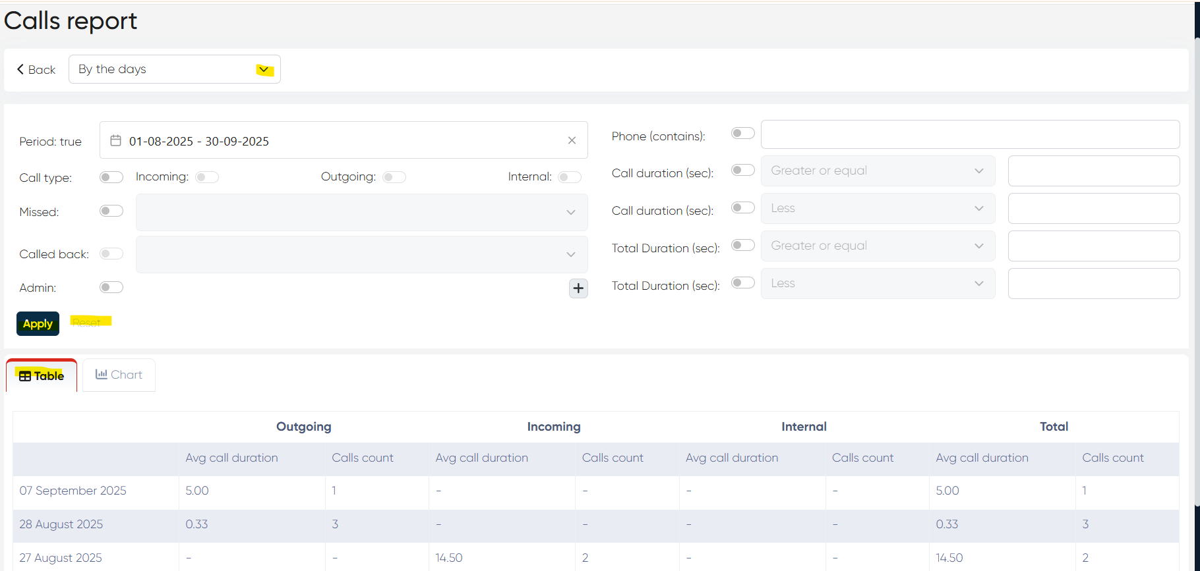Enable the Phone (contains) toggle
Screen dimensions: 1200x571
tap(742, 134)
